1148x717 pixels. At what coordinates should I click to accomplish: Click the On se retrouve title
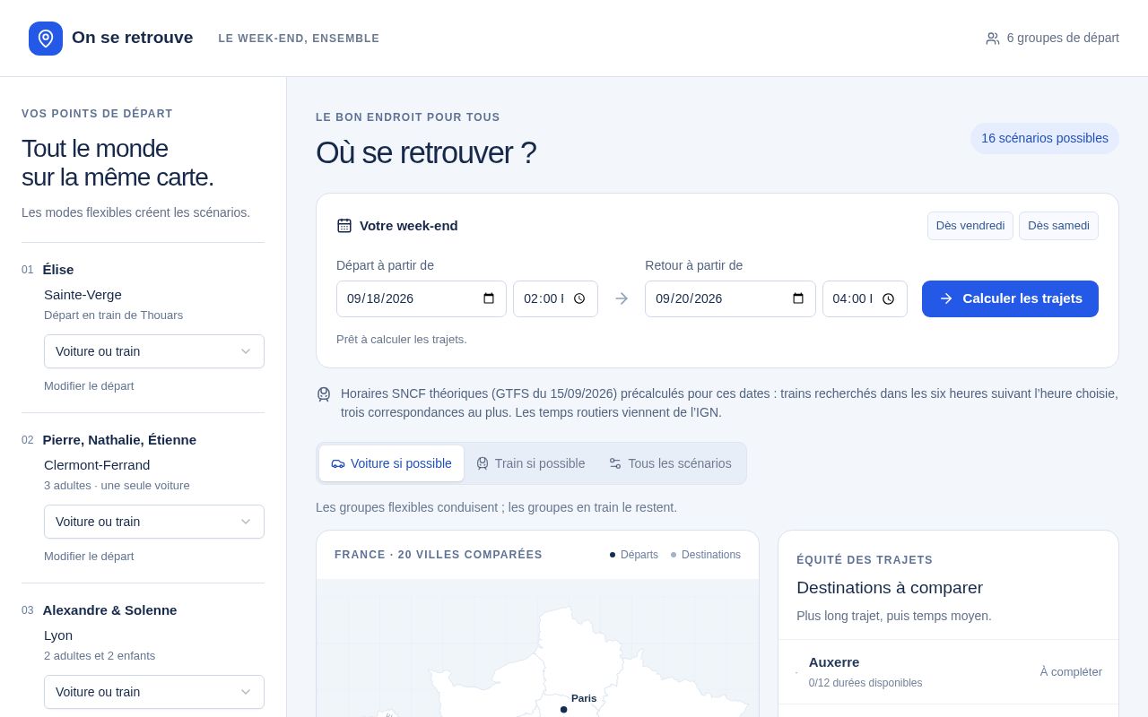[133, 38]
